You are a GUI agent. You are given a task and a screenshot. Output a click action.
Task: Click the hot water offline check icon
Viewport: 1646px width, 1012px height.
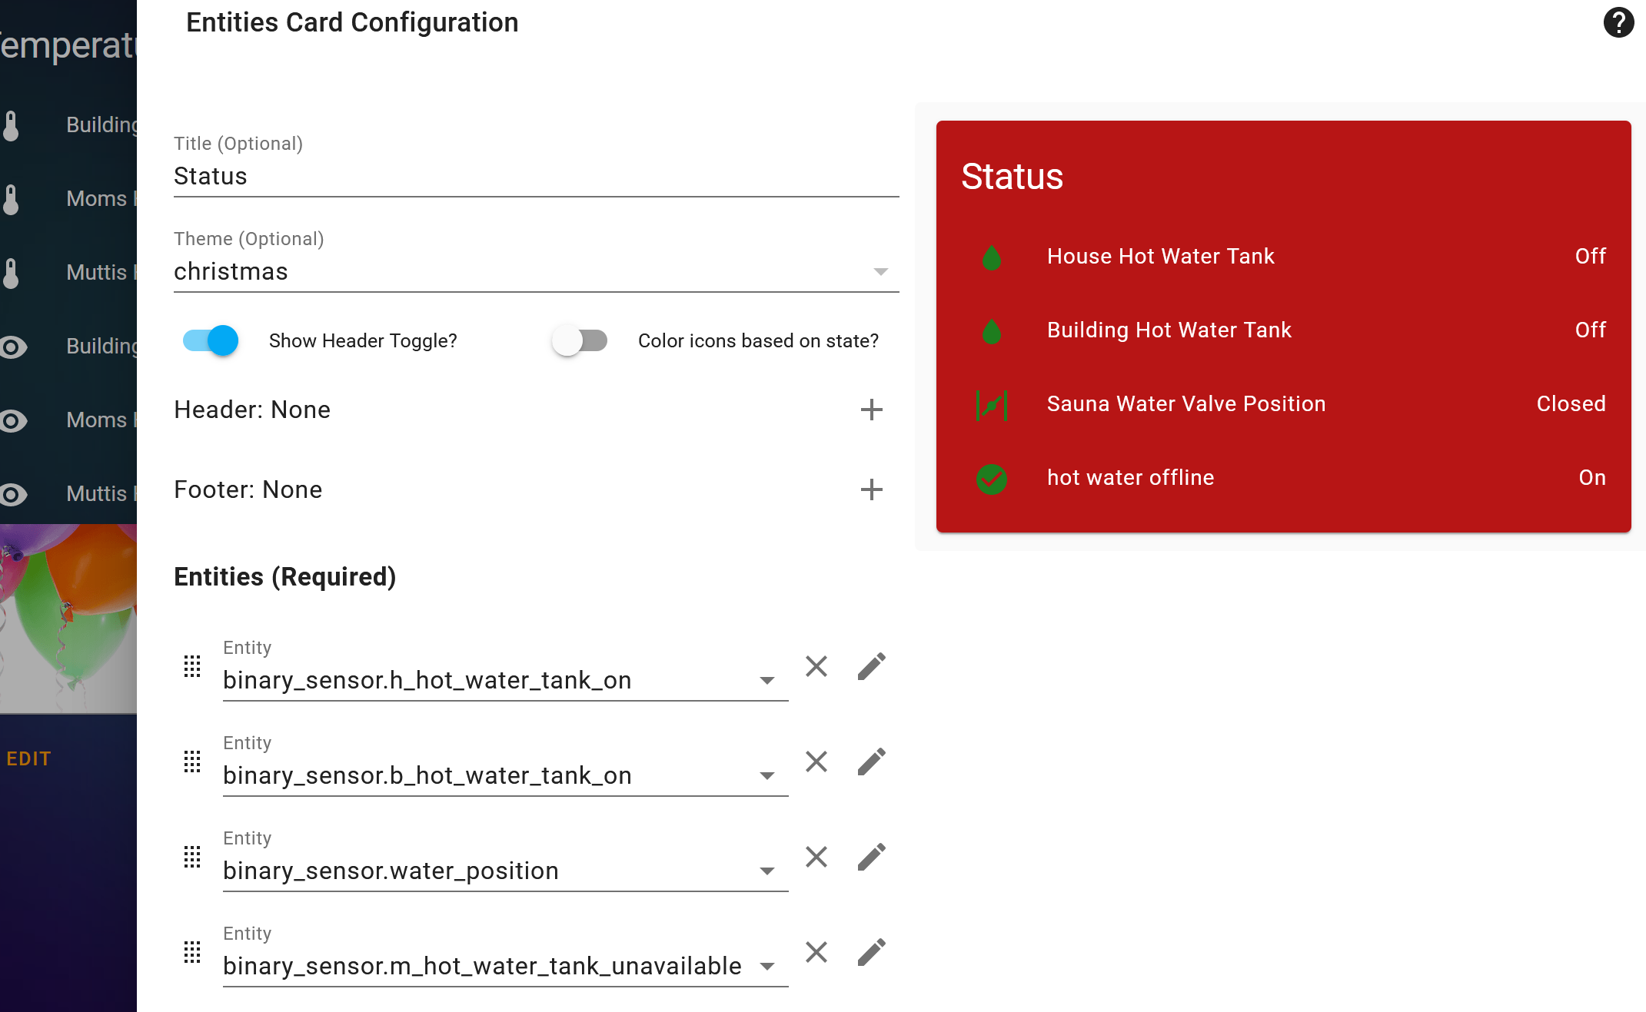click(992, 479)
